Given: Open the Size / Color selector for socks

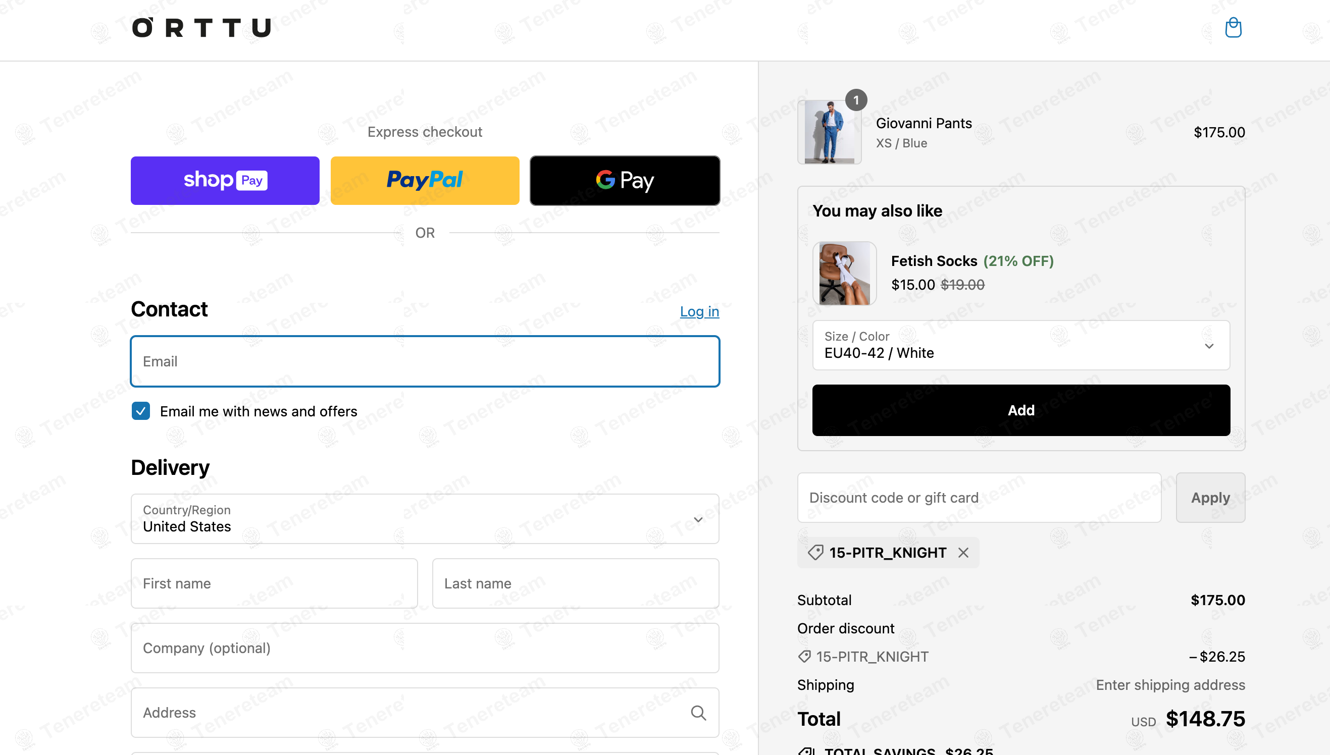Looking at the screenshot, I should click(1021, 345).
